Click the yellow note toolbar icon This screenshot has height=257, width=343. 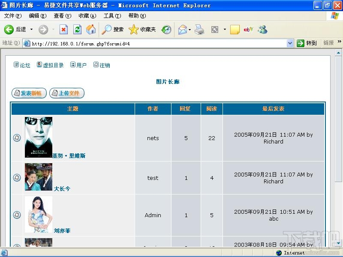click(235, 30)
